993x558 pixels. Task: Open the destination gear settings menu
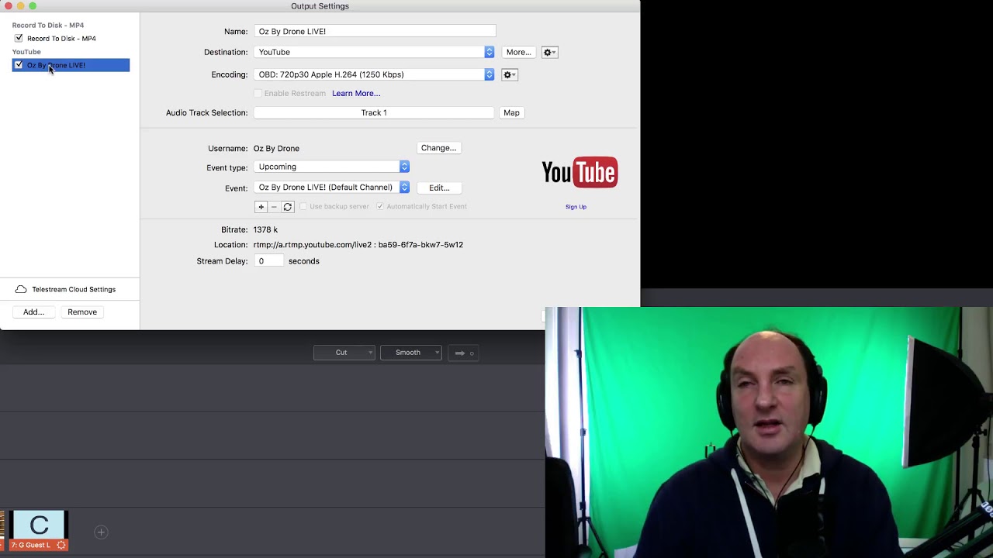point(549,52)
